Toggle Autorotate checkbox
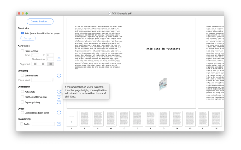The height and width of the screenshot is (150, 241). point(22,92)
